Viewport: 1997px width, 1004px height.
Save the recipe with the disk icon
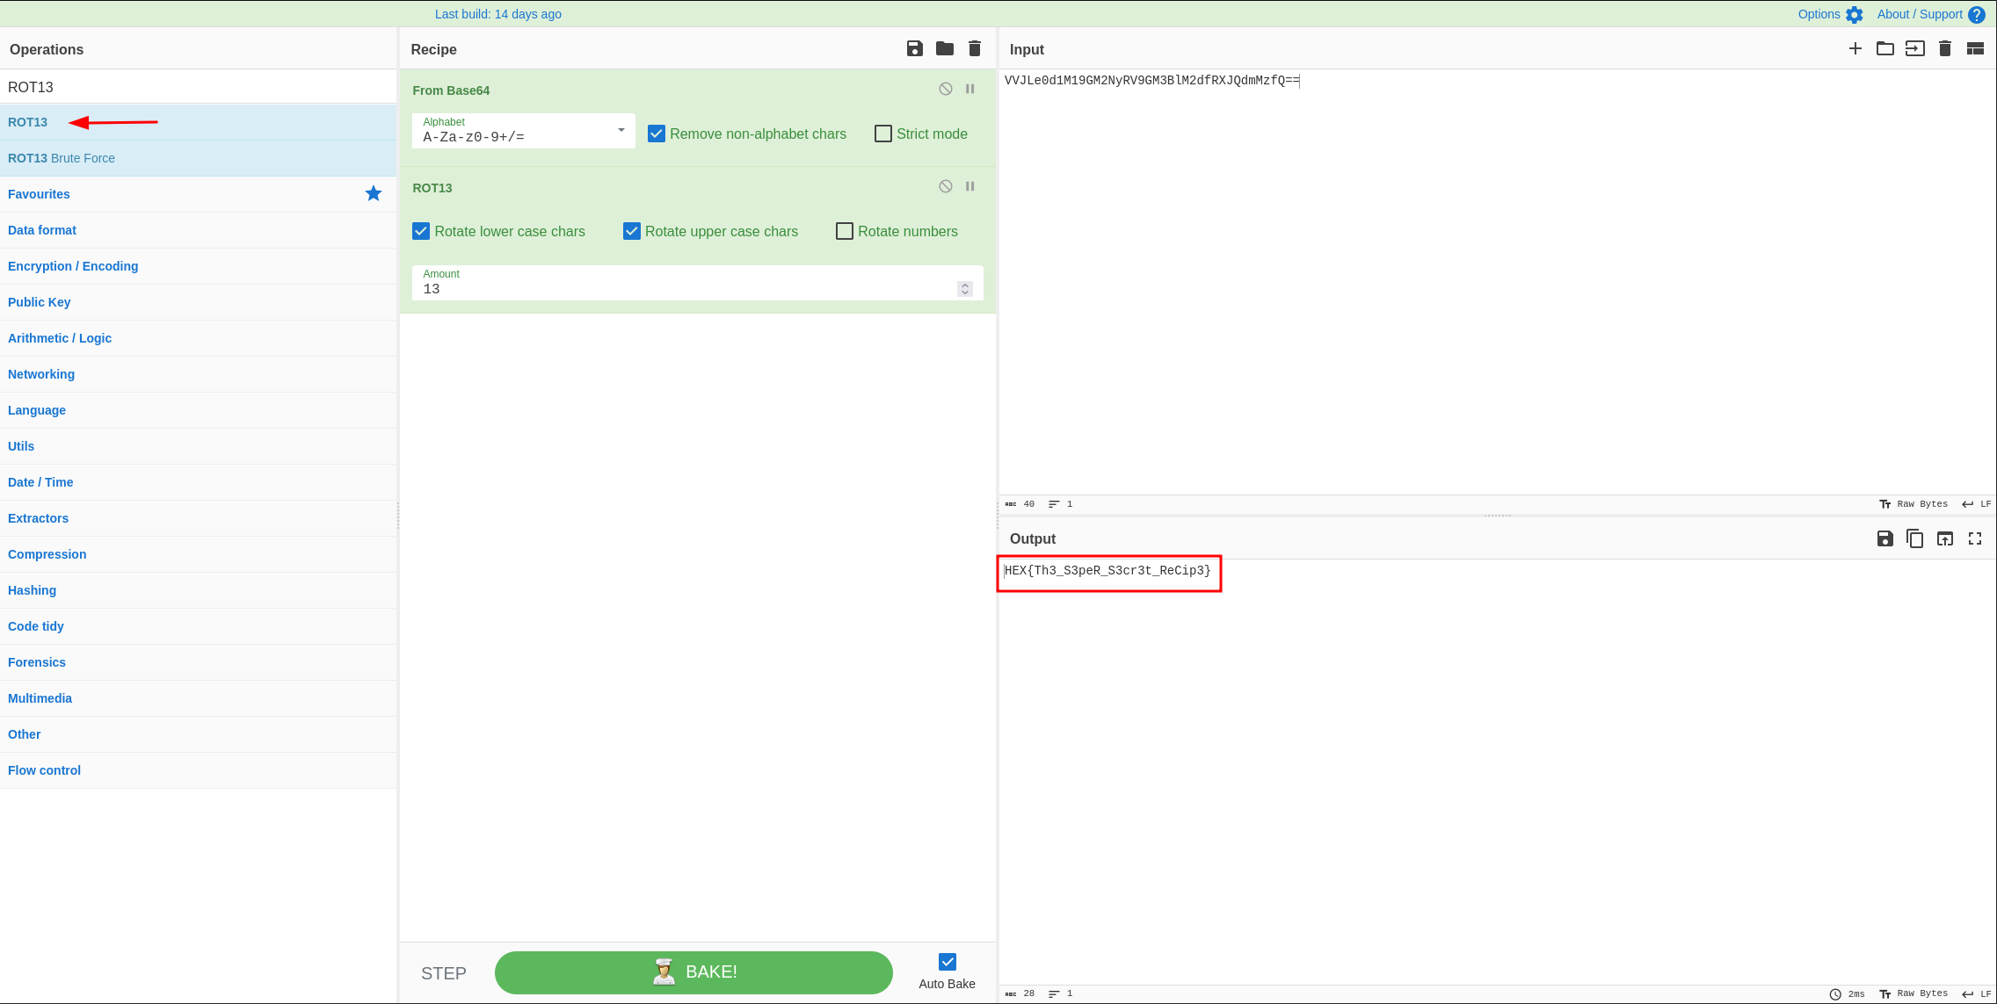[x=914, y=48]
